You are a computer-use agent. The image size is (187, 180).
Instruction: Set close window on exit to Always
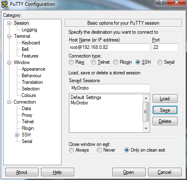[71, 150]
